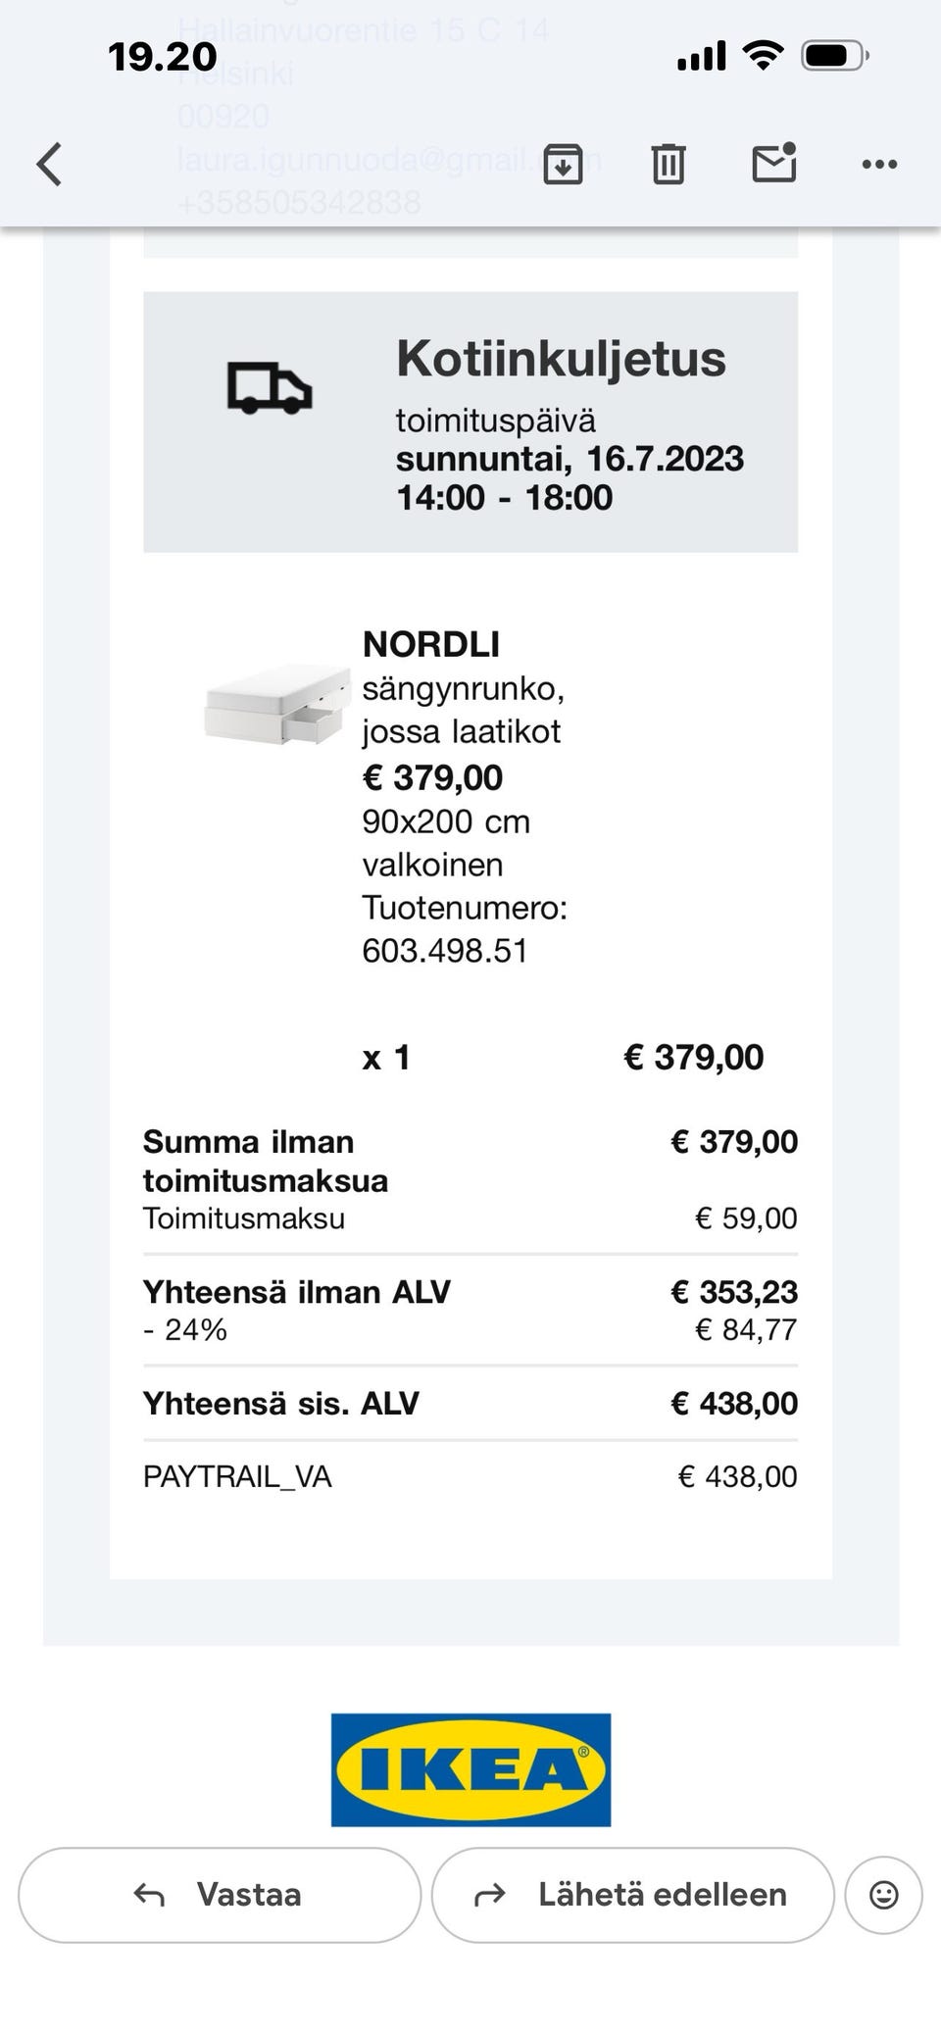Archive this email with the archive icon

(x=563, y=164)
